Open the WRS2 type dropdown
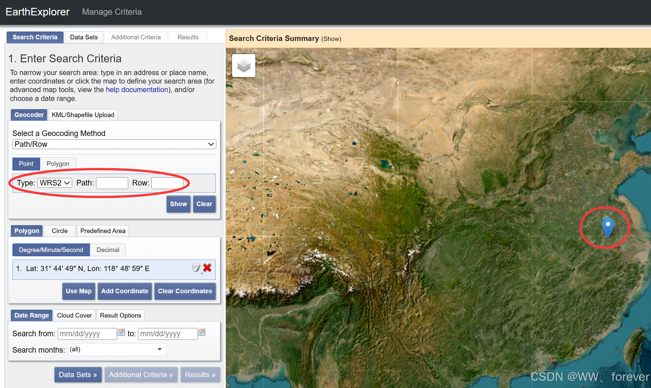This screenshot has height=388, width=651. pyautogui.click(x=55, y=183)
